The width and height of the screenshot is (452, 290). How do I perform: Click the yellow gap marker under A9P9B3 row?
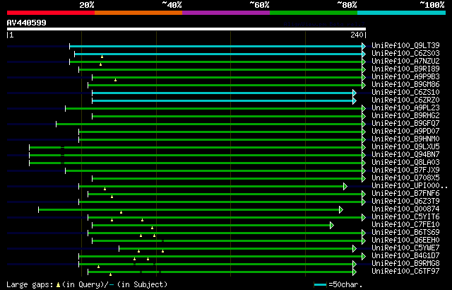tap(115, 80)
